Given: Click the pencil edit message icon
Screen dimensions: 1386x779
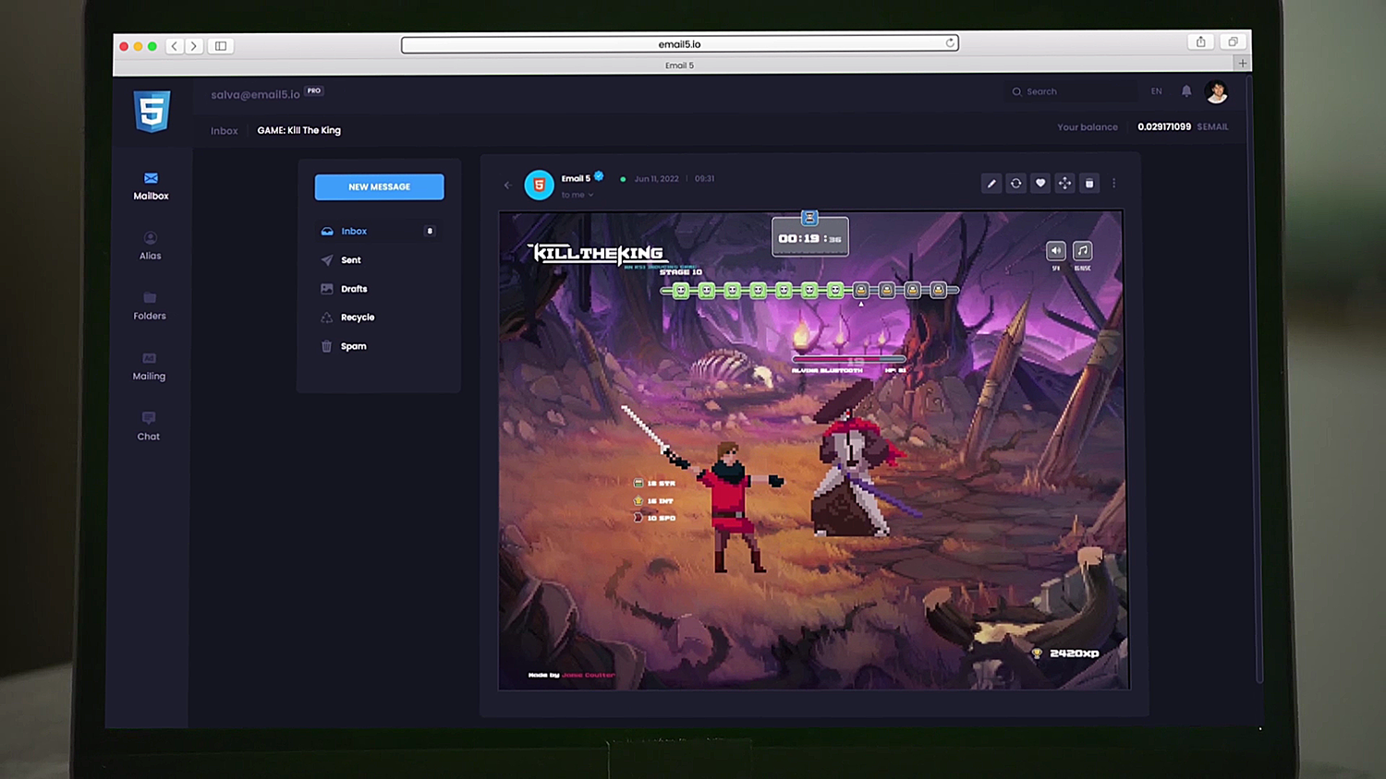Looking at the screenshot, I should tap(991, 184).
